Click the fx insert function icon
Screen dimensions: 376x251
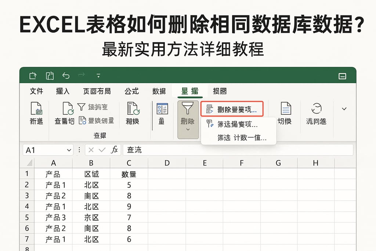(116, 150)
